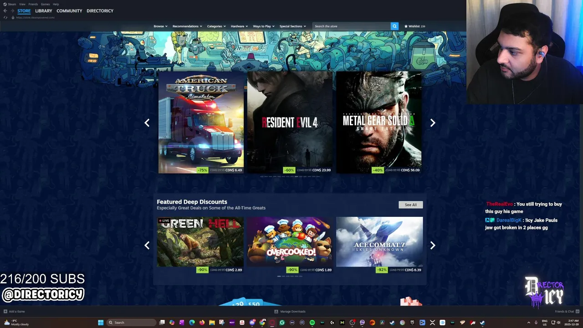Show next Featured Deep Discounts games

(433, 245)
